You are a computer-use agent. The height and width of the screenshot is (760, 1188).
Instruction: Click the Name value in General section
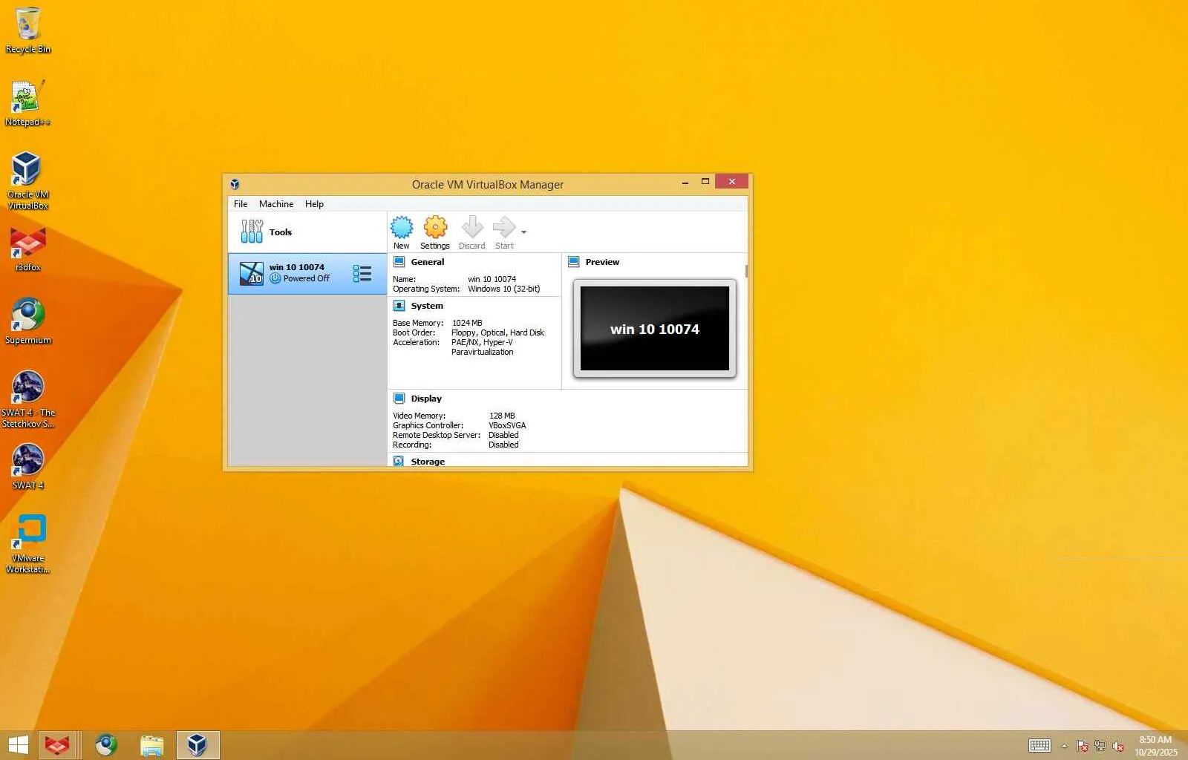[492, 279]
